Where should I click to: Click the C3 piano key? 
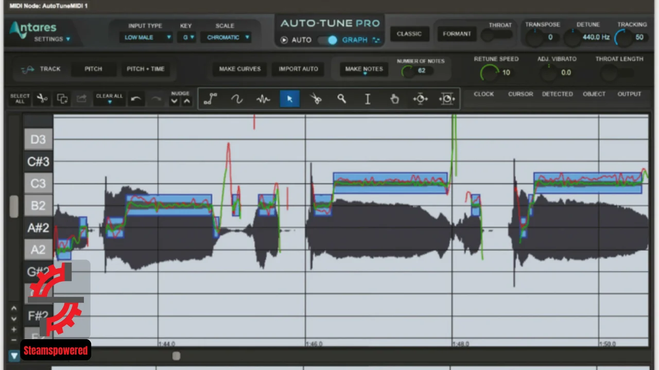click(x=38, y=183)
